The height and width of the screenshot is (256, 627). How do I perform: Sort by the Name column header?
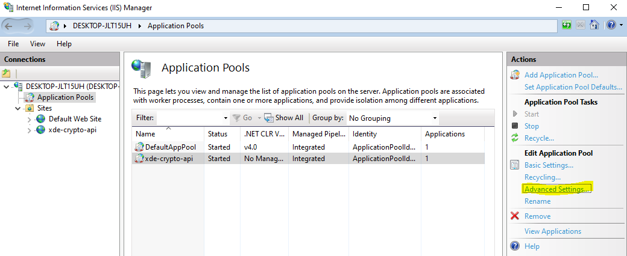point(168,134)
